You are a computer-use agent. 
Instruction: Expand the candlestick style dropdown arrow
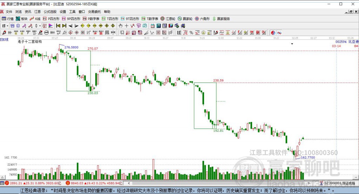pyautogui.click(x=40, y=26)
